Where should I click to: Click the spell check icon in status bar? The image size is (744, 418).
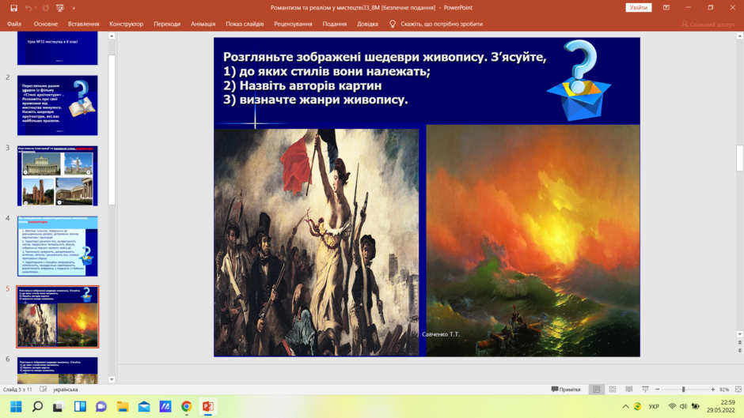44,390
